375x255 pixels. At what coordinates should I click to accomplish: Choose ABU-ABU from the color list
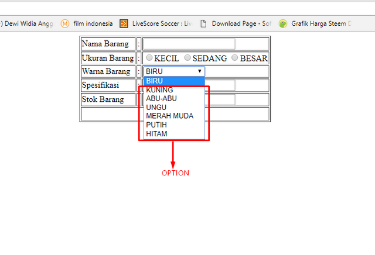(174, 98)
